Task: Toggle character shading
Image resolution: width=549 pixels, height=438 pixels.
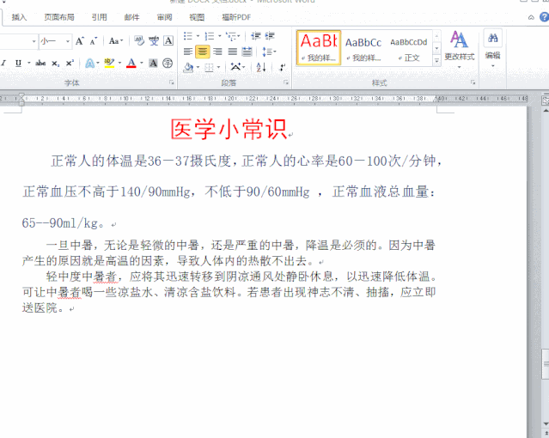Action: pyautogui.click(x=153, y=63)
